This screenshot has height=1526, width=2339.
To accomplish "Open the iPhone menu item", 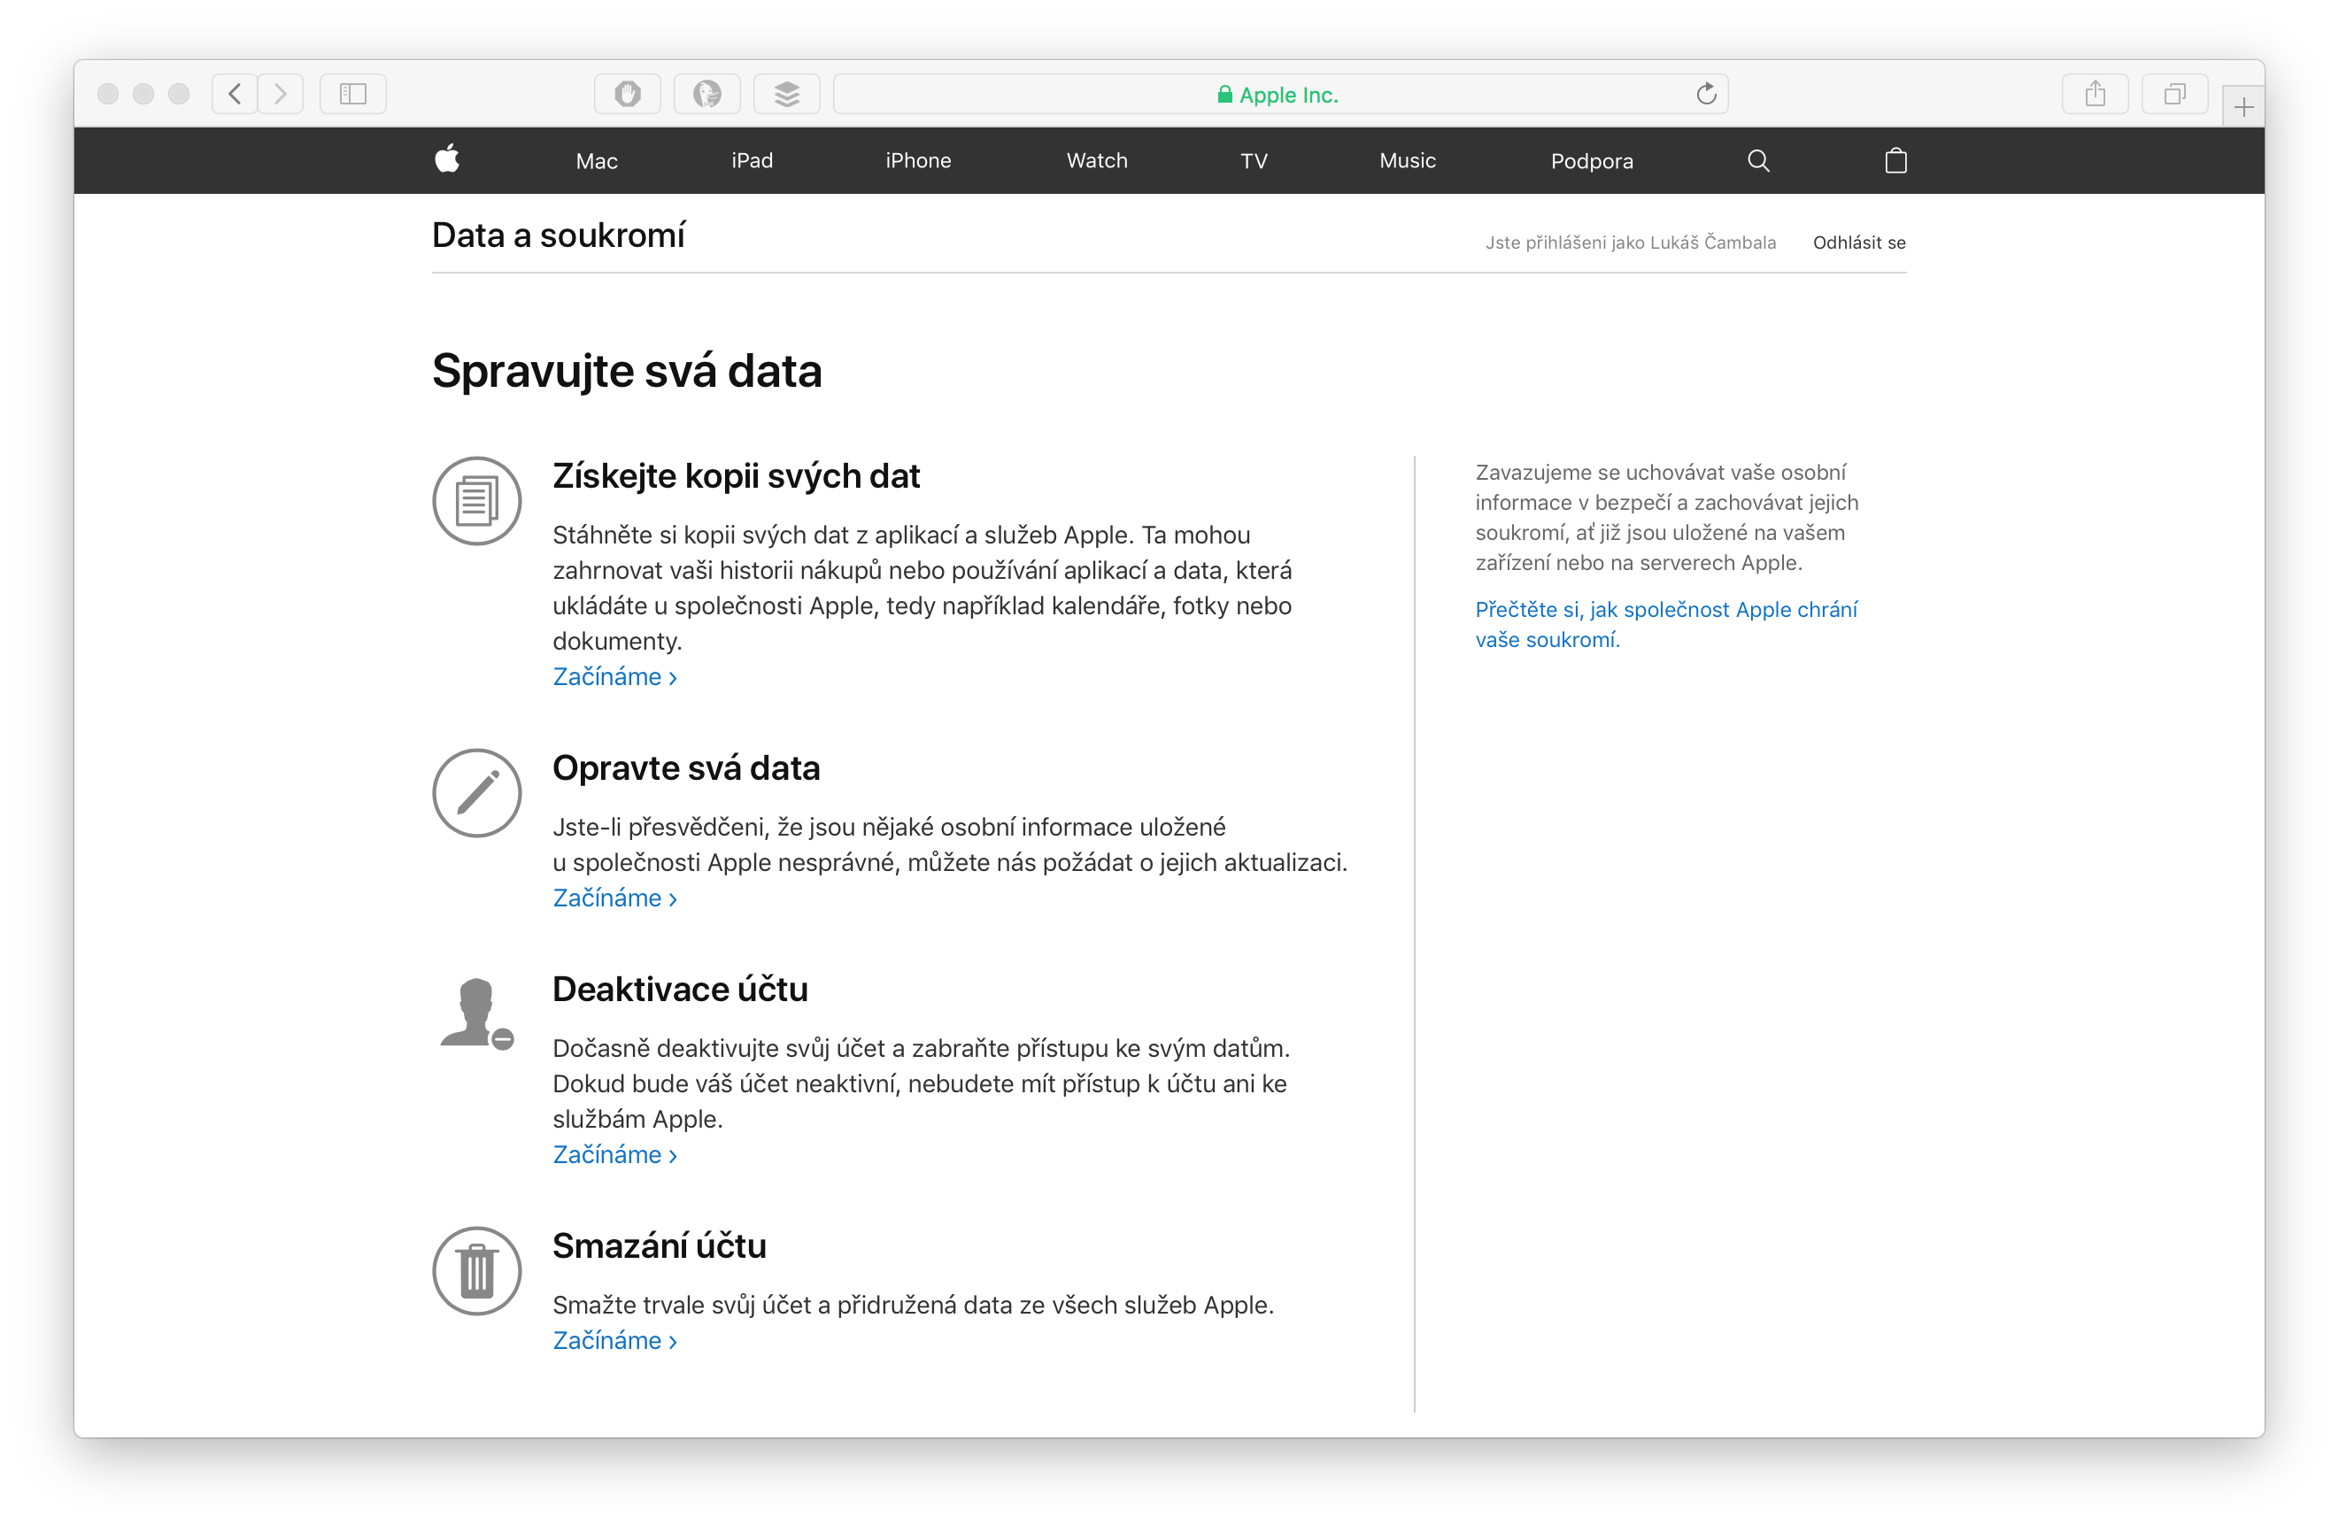I will pyautogui.click(x=918, y=160).
